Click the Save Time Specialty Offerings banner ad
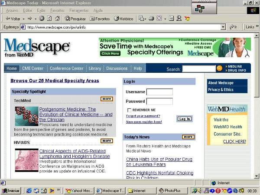This screenshot has width=260, height=195. coord(175,47)
